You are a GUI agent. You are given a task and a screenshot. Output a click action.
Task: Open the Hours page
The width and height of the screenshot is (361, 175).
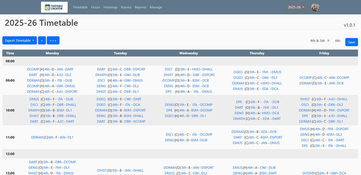[x=96, y=7]
